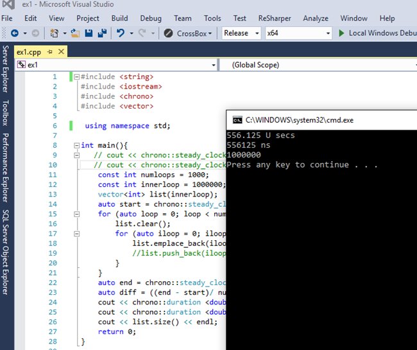
Task: Click the Visual Studio logo icon
Action: coord(9,4)
